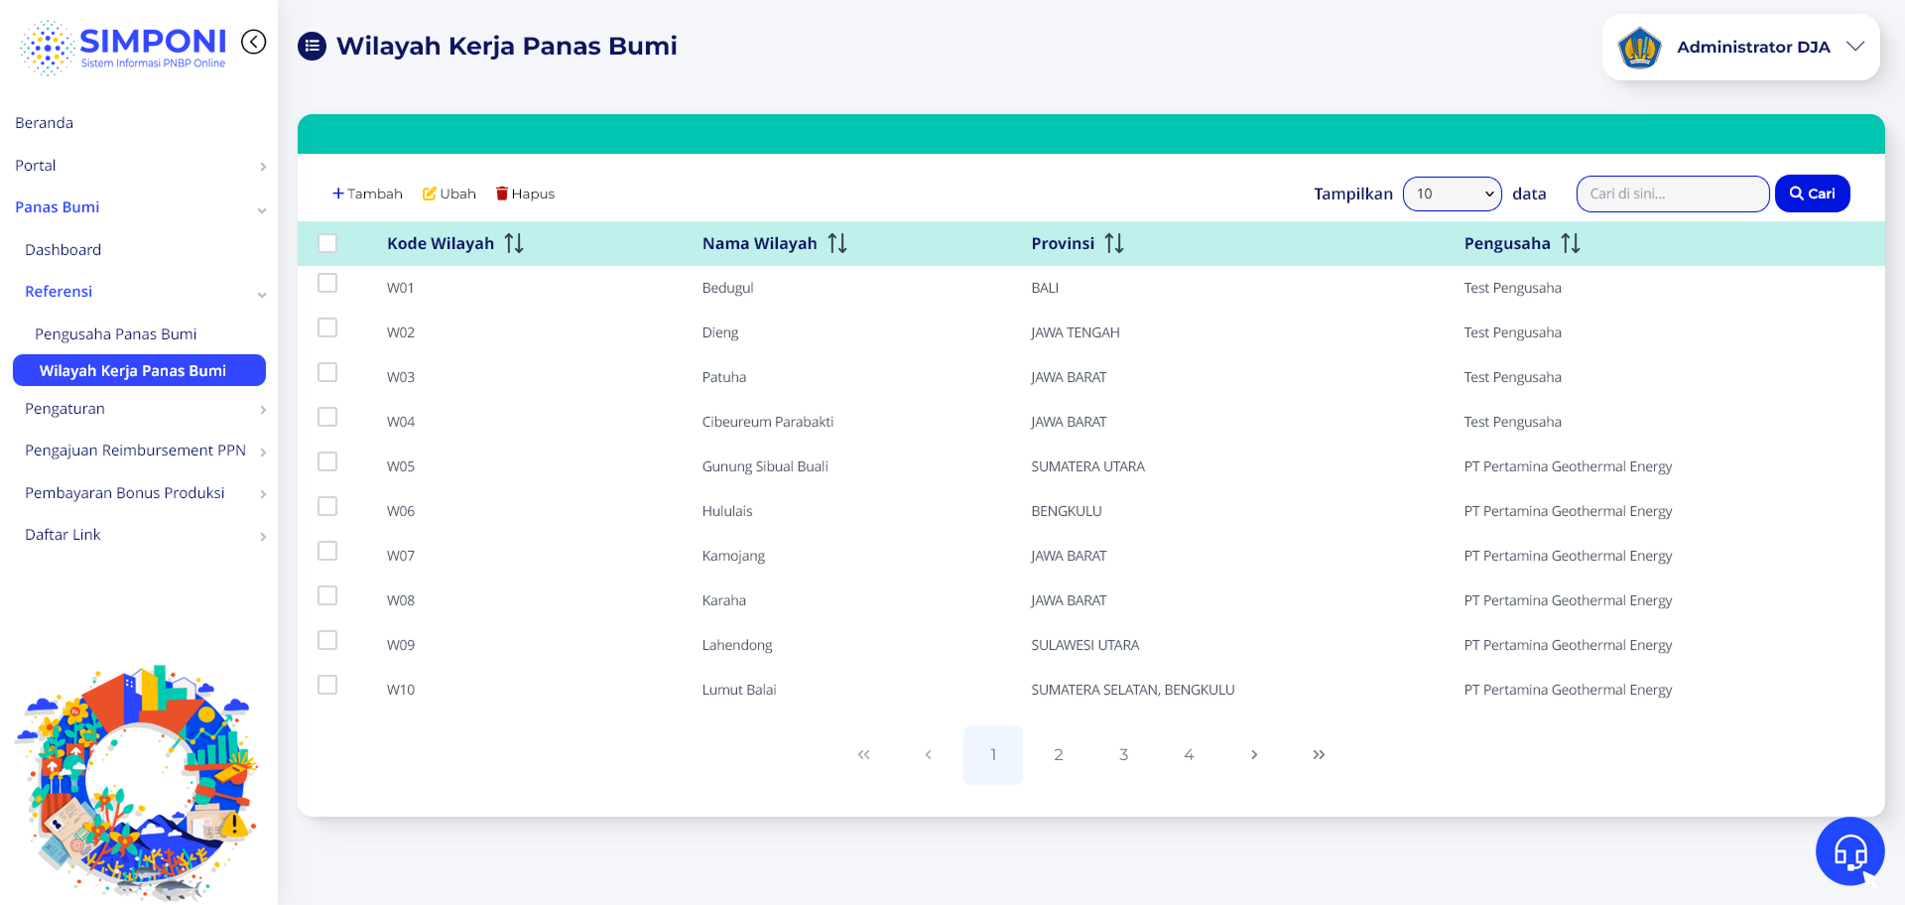Sort by Kode Wilayah arrows icon
The image size is (1905, 905).
coord(514,243)
